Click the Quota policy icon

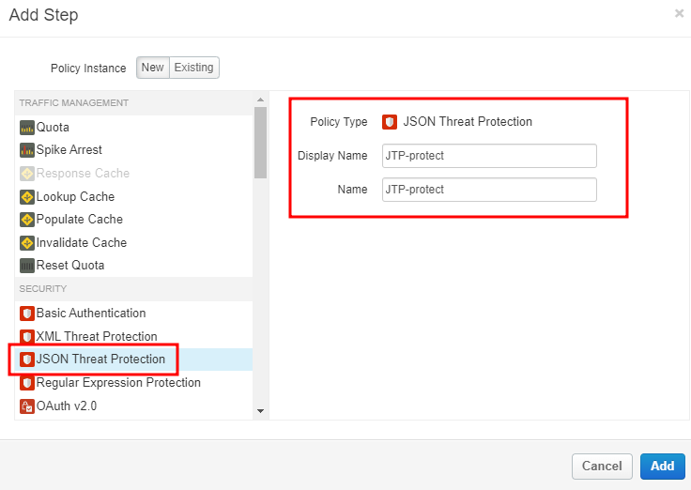[27, 128]
